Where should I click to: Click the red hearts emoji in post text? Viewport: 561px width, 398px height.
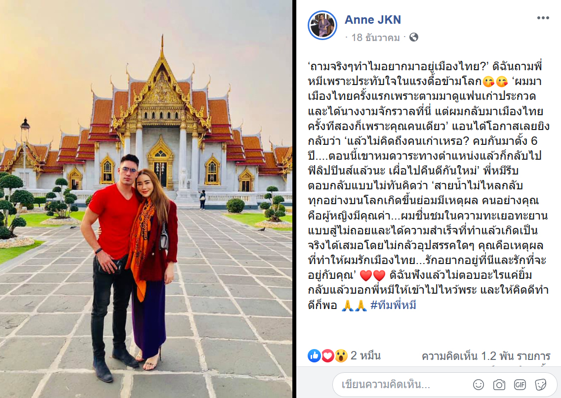click(x=372, y=275)
